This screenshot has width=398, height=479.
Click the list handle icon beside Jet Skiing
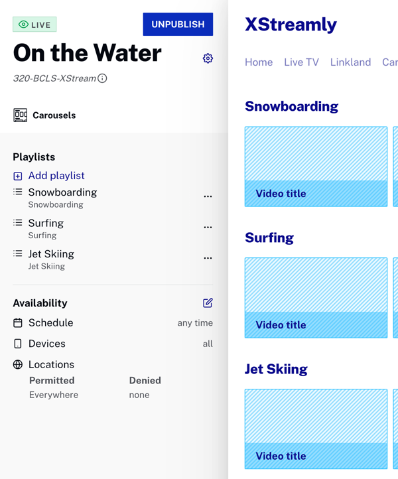18,253
